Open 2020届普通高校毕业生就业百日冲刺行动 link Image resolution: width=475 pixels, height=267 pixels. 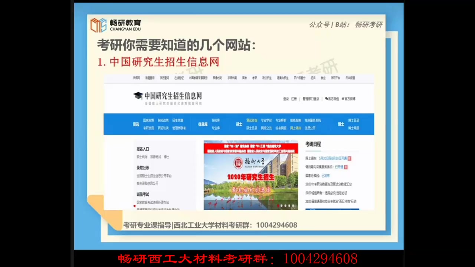pyautogui.click(x=331, y=201)
